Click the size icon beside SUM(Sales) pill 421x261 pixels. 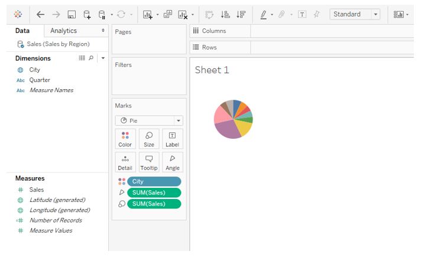coord(122,204)
